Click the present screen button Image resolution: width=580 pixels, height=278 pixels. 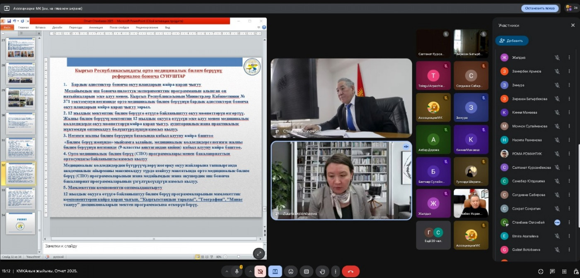(275, 271)
